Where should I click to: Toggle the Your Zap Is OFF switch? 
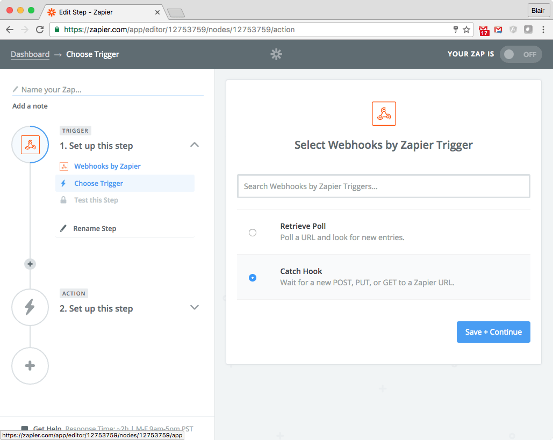pos(521,54)
